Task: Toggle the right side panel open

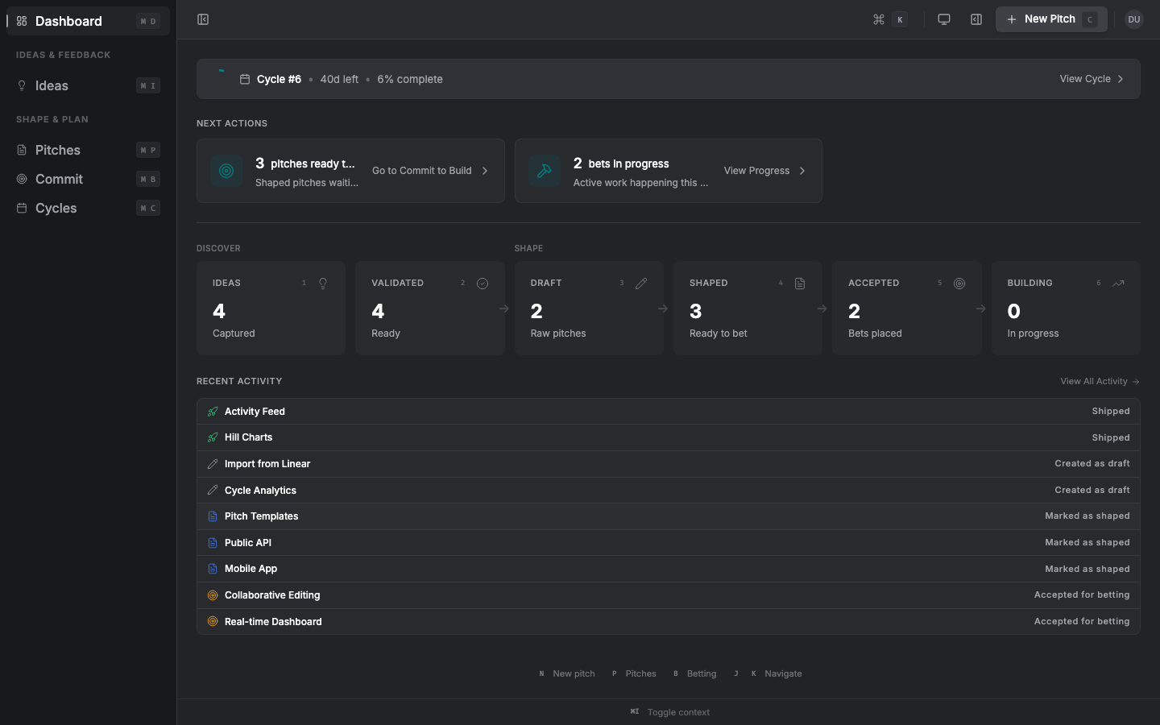Action: pos(976,19)
